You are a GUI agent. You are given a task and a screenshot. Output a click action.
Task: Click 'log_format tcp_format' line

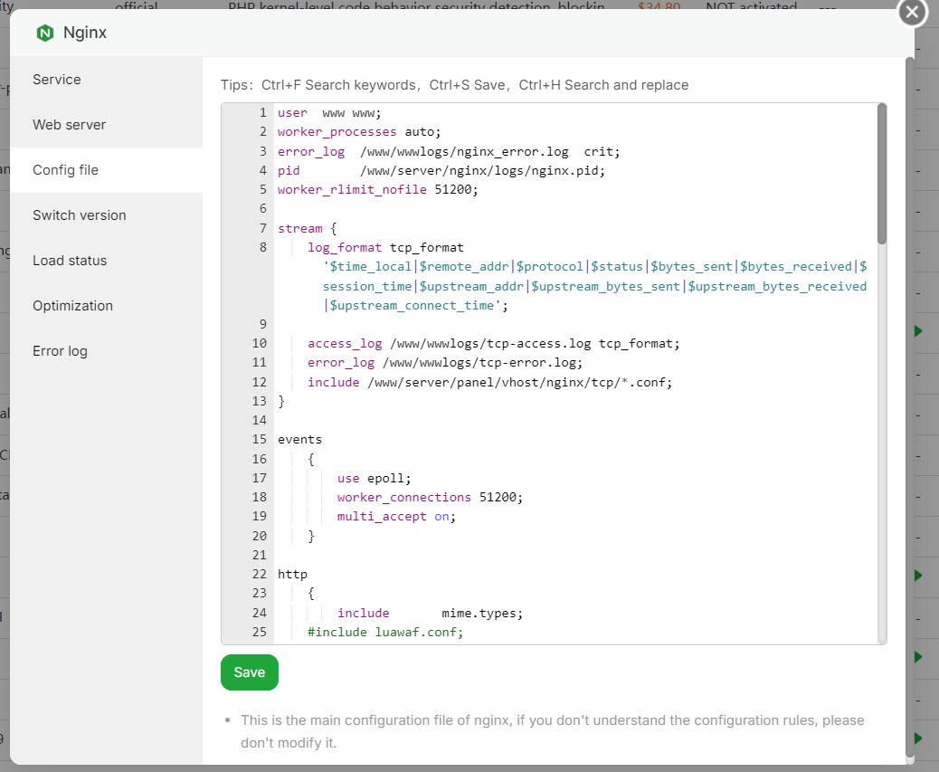click(385, 247)
